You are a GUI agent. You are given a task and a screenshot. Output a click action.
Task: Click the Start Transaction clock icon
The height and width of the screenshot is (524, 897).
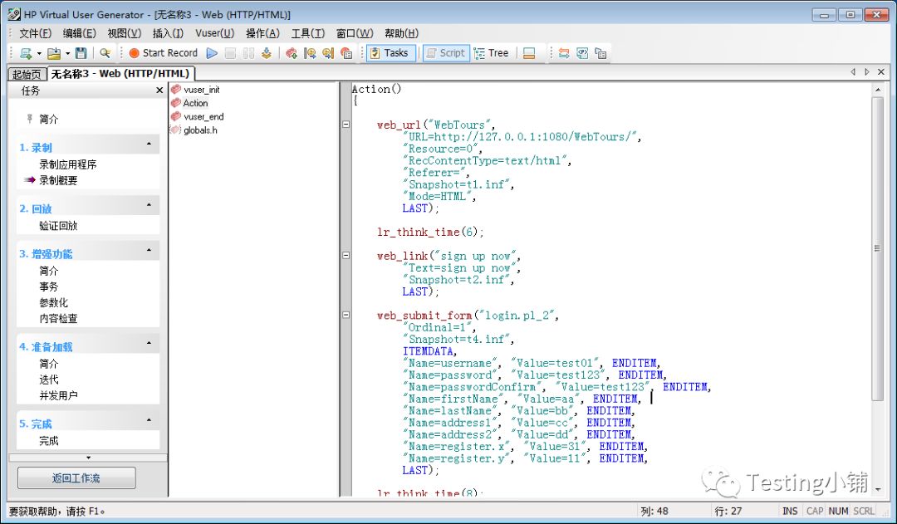[310, 53]
